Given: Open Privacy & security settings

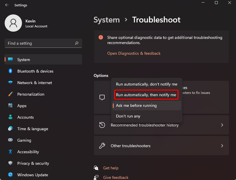Looking at the screenshot, I should coord(43,163).
